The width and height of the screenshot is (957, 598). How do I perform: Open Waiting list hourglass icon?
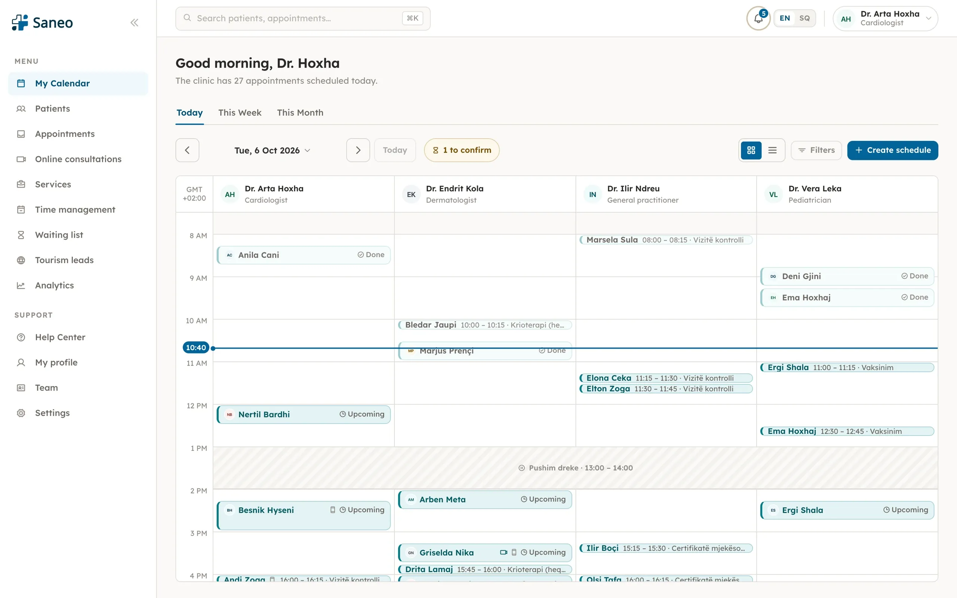21,235
